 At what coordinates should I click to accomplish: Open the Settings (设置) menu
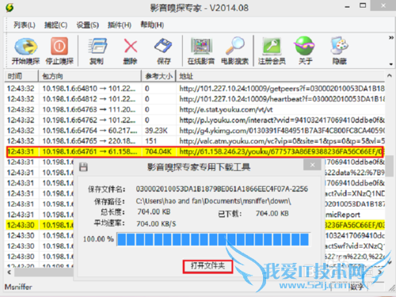[88, 25]
